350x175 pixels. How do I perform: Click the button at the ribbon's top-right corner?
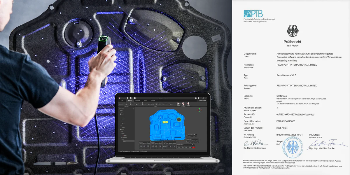202,100
